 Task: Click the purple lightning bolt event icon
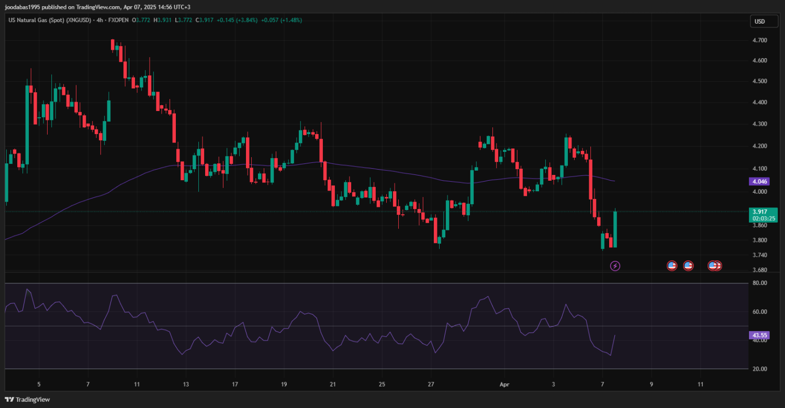tap(615, 266)
